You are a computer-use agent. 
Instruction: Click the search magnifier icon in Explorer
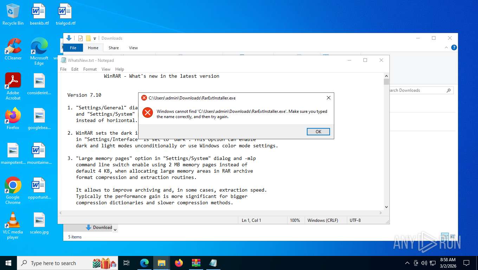click(448, 90)
